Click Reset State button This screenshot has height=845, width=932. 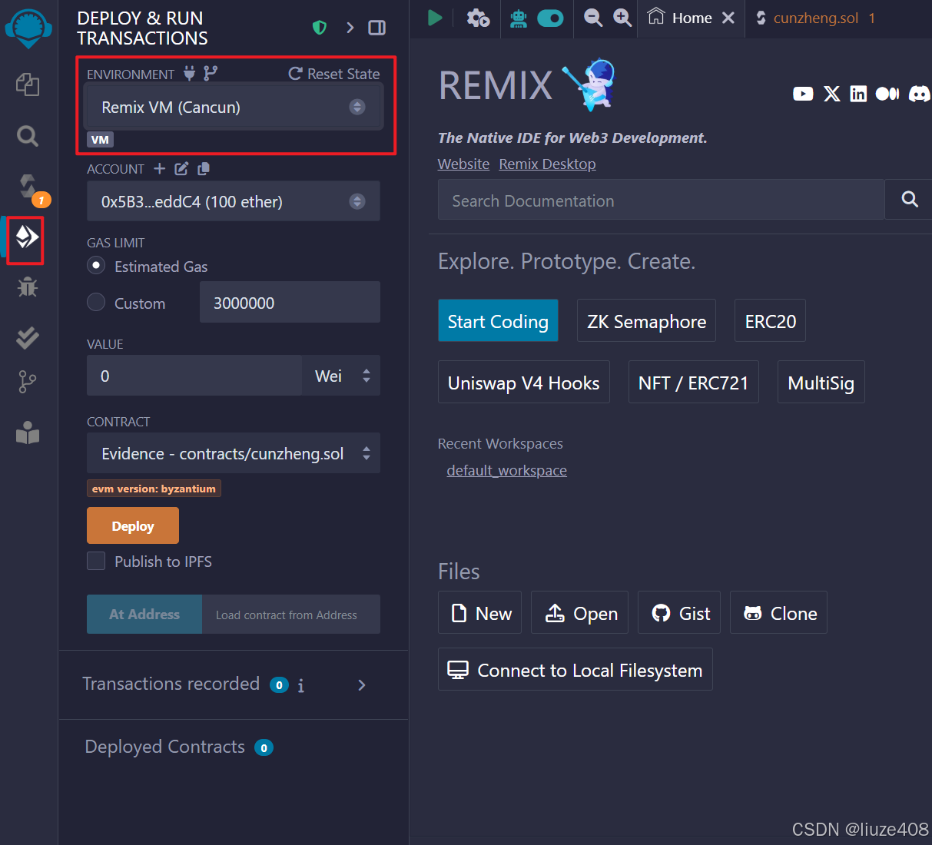pyautogui.click(x=334, y=74)
